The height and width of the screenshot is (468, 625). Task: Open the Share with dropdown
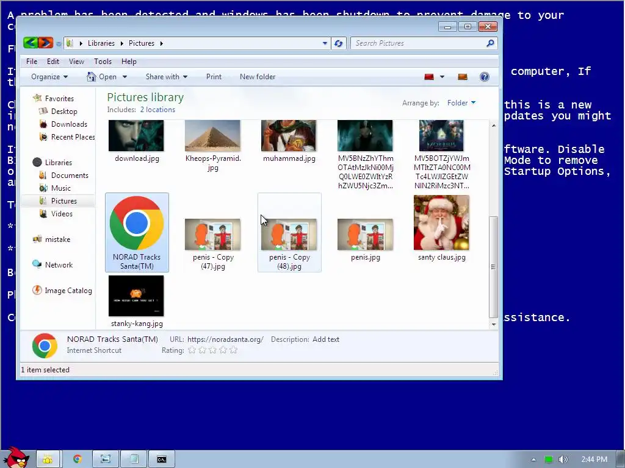(166, 77)
